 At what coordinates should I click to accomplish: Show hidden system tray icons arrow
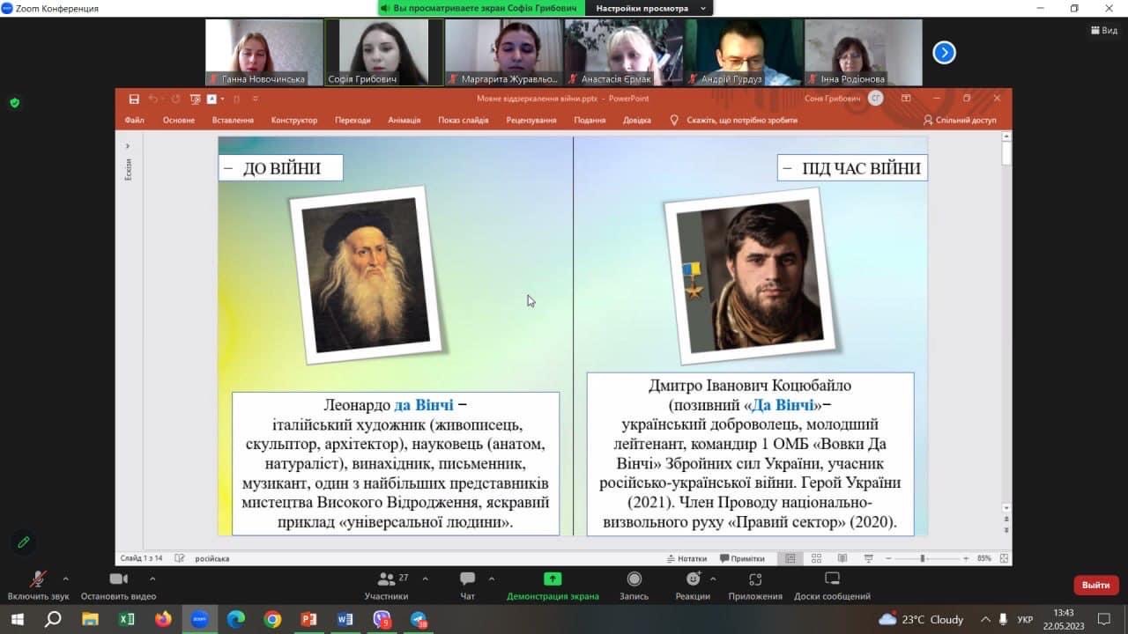click(x=984, y=619)
